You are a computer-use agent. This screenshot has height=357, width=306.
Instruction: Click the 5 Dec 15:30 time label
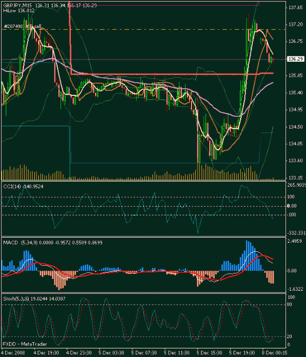click(209, 352)
